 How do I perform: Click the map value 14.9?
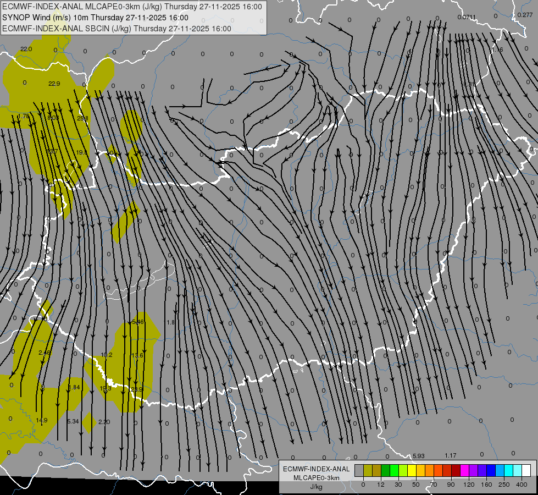42,420
